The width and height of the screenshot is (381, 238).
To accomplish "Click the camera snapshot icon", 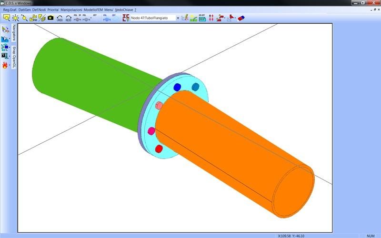I will tap(50, 18).
